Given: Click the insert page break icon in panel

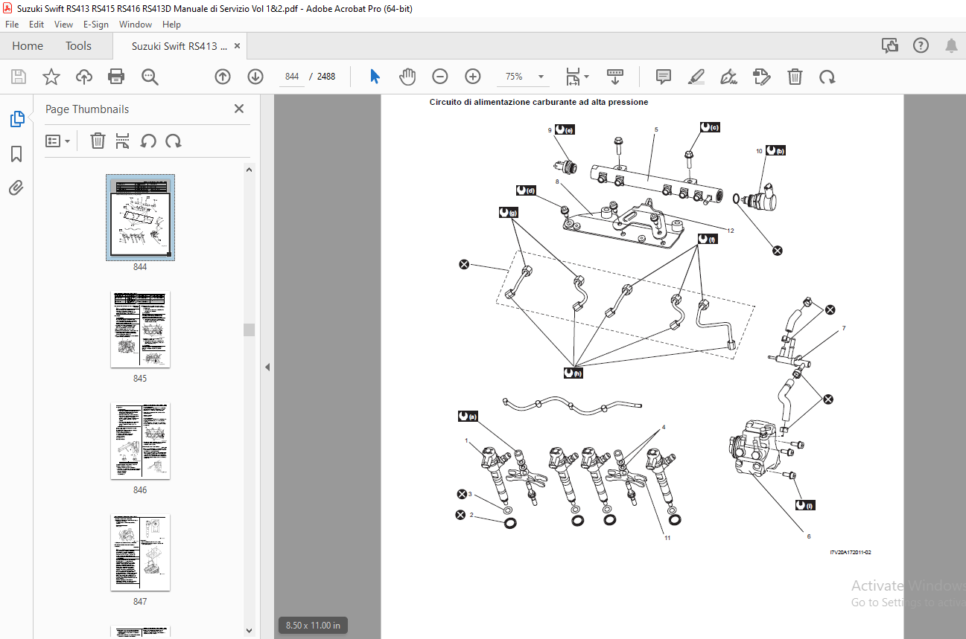Looking at the screenshot, I should tap(123, 141).
